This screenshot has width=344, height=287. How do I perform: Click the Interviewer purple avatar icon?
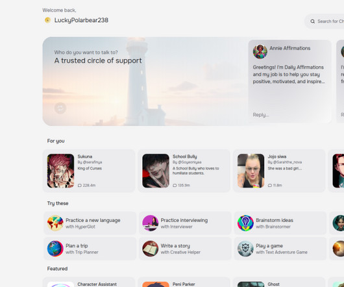coord(151,223)
